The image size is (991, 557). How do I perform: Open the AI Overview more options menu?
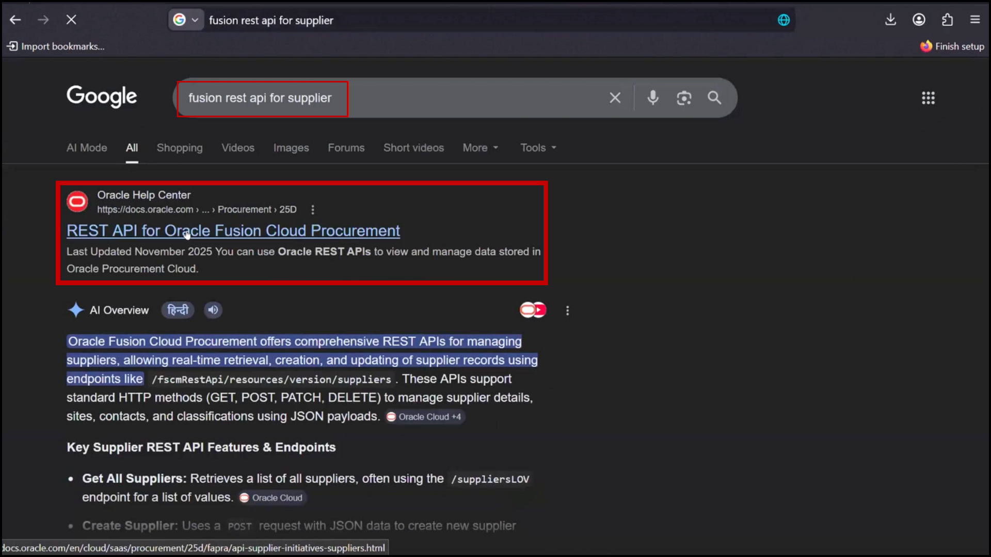coord(567,310)
